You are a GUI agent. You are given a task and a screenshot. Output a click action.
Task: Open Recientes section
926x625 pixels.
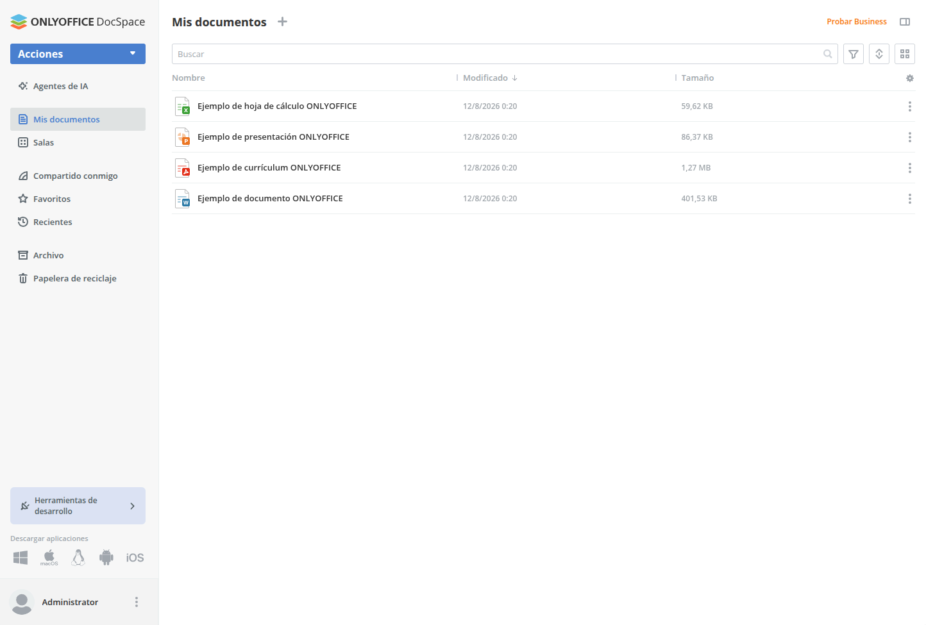[x=78, y=222]
